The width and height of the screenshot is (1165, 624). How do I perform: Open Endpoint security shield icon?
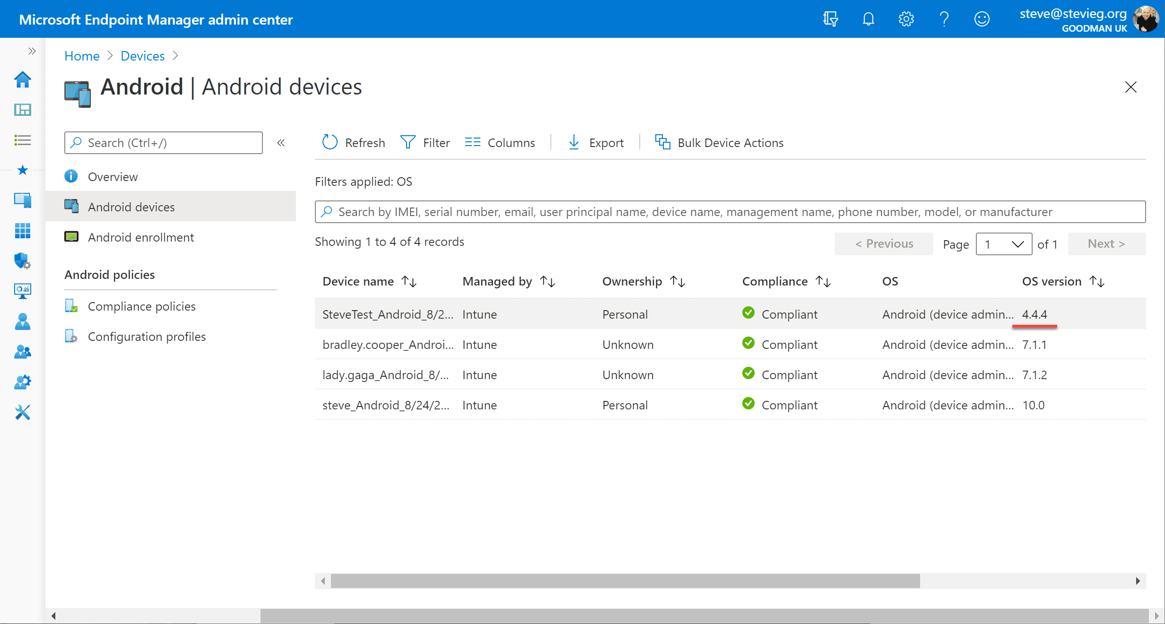(22, 260)
